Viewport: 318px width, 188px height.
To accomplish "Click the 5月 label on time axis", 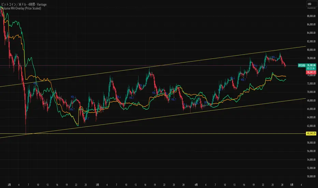I will coord(292,185).
